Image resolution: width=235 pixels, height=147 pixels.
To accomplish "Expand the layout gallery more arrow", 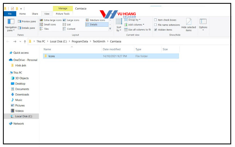I will 110,29.
